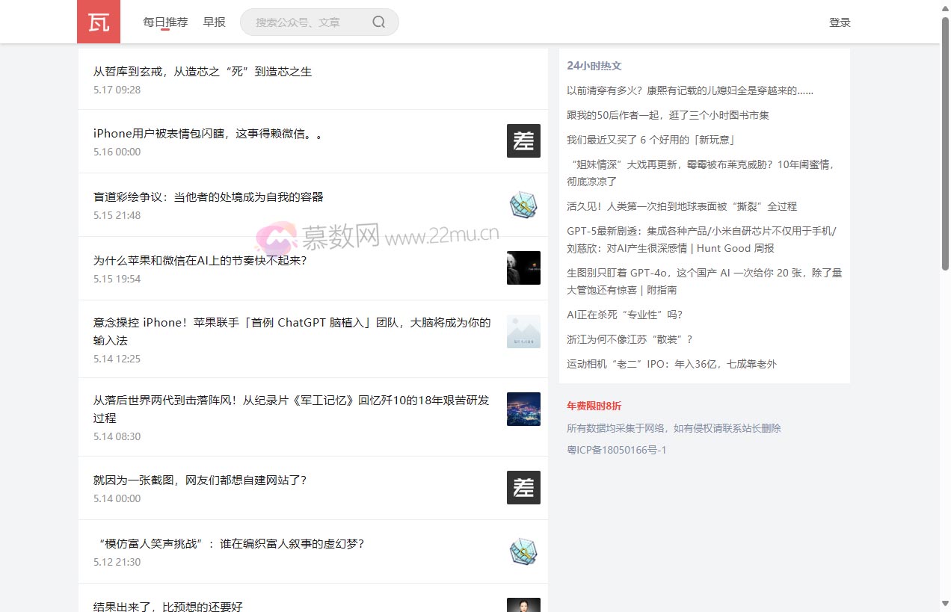This screenshot has height=612, width=951.
Task: Click the 粤ICP备18050166号-1 filing link
Action: tap(616, 450)
